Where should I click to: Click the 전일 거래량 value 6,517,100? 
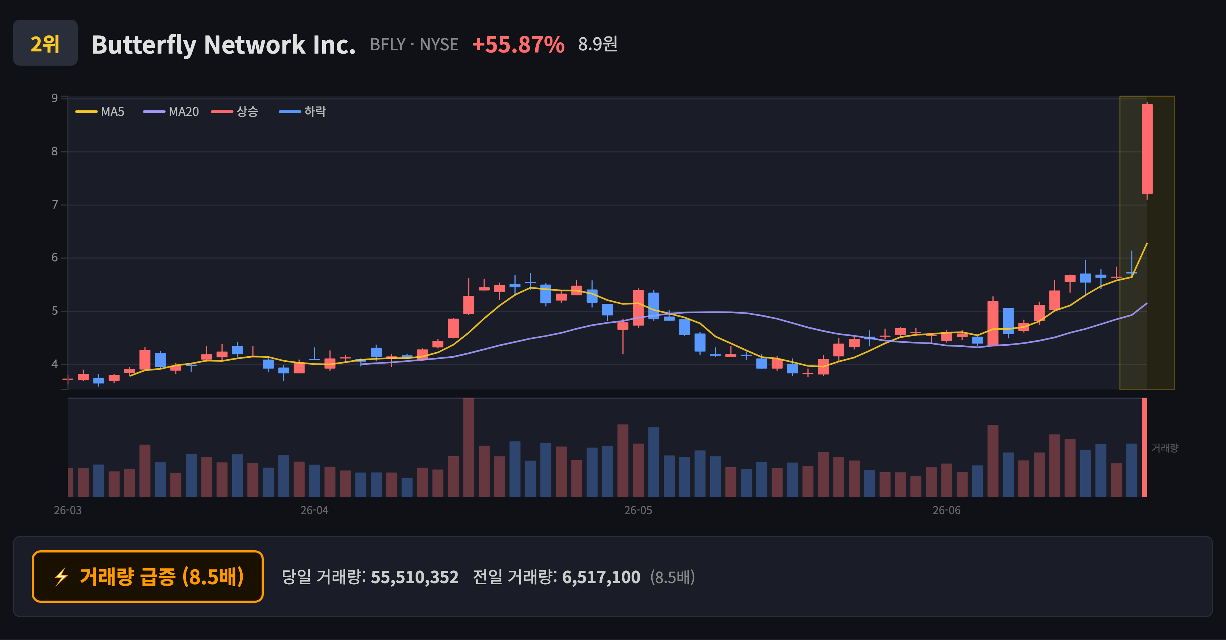(x=601, y=577)
